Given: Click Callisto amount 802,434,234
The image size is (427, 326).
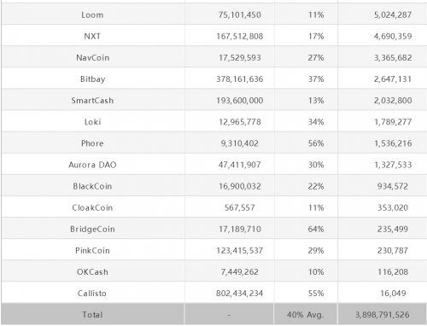Looking at the screenshot, I should coord(240,294).
